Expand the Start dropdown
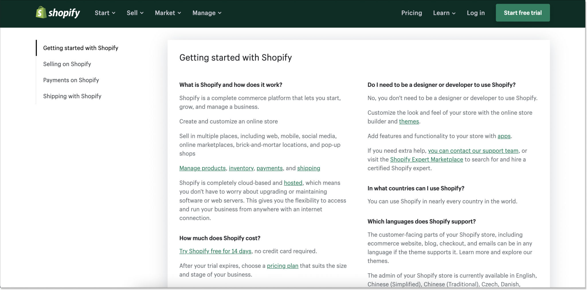The height and width of the screenshot is (290, 587). coord(105,13)
